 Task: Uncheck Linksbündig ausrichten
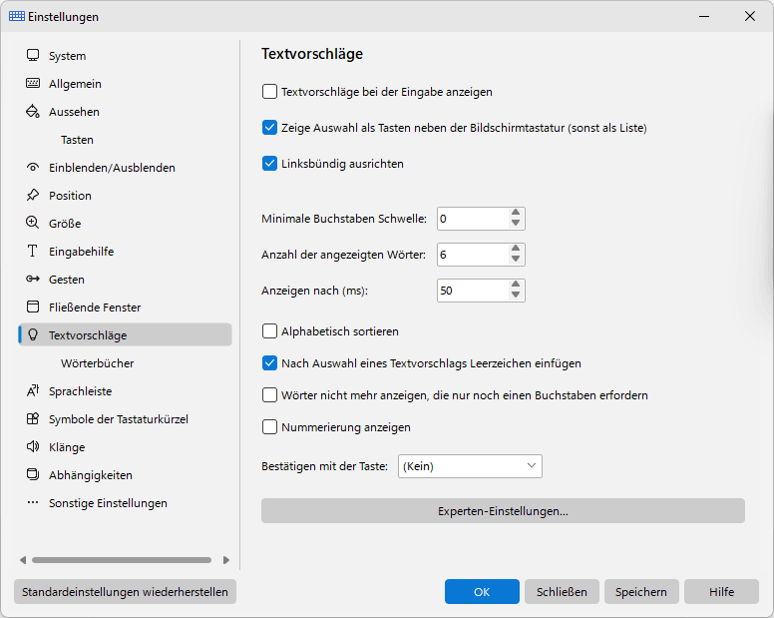tap(269, 164)
